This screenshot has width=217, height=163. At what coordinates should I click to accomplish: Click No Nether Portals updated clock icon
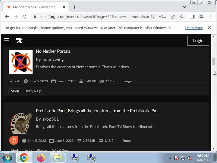click(x=25, y=81)
